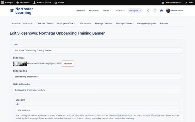Focus the Slide Heading input field
The height and width of the screenshot is (122, 195).
point(97,77)
